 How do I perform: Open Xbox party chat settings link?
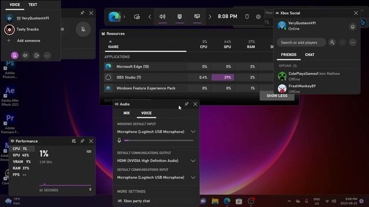tap(134, 201)
